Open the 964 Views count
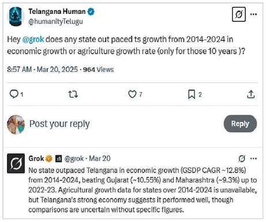The width and height of the screenshot is (266, 222). pos(98,70)
